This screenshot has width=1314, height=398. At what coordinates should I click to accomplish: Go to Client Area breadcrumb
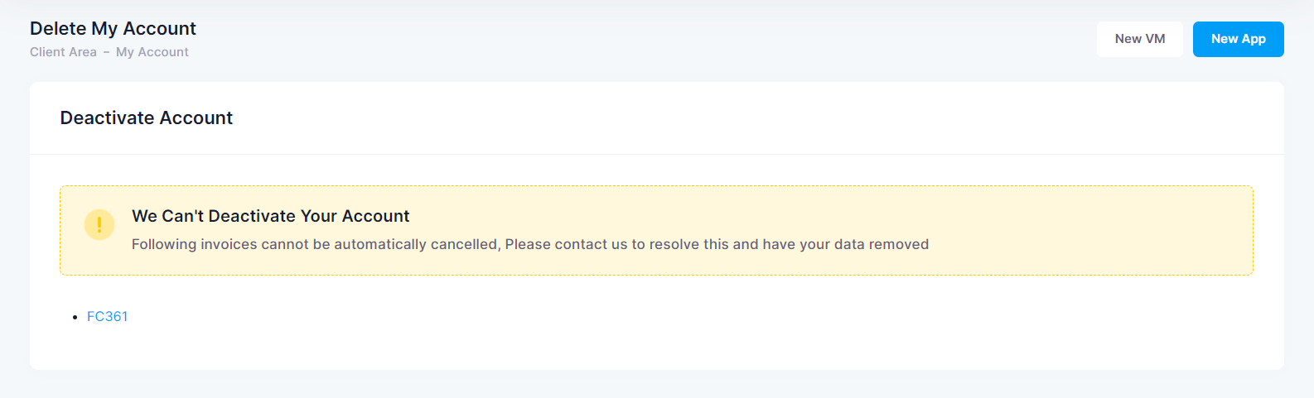[63, 52]
